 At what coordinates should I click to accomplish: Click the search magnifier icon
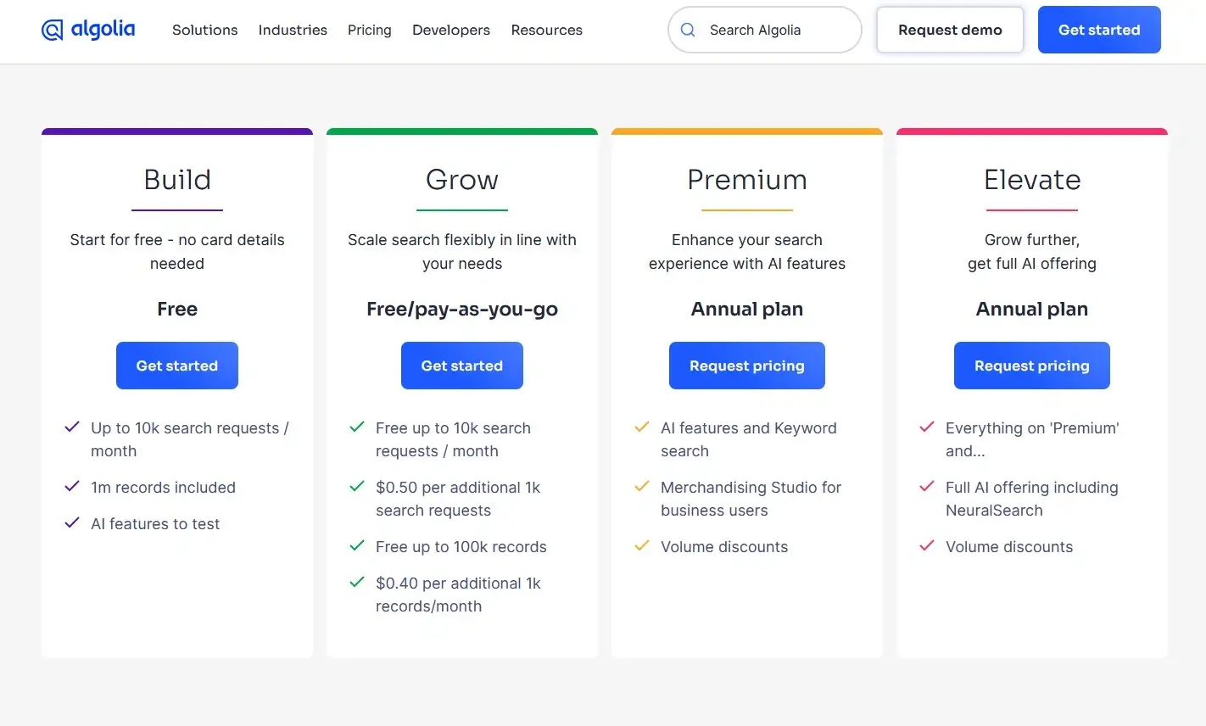click(x=688, y=30)
